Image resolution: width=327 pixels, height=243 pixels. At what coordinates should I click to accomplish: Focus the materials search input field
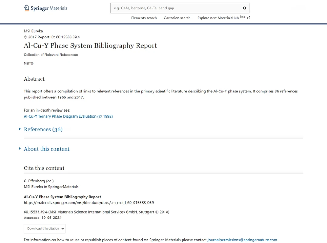[x=176, y=8]
